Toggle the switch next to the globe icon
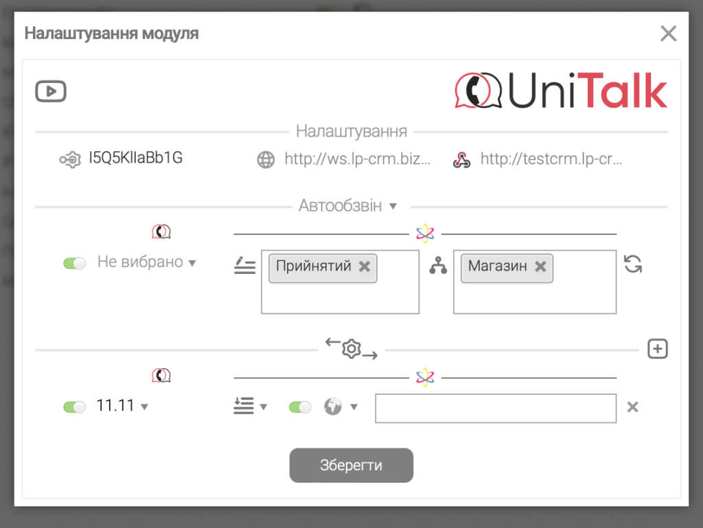The image size is (703, 528). (x=300, y=407)
